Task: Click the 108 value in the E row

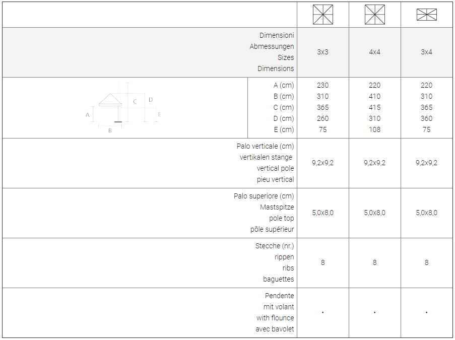Action: click(x=374, y=129)
